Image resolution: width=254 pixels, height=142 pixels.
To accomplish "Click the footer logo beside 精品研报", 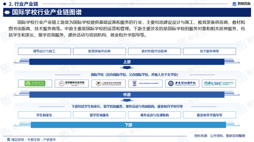I will (x=9, y=139).
